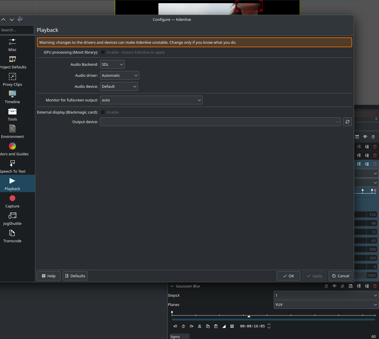The width and height of the screenshot is (379, 339).
Task: Open the Audio driver dropdown
Action: [x=119, y=75]
